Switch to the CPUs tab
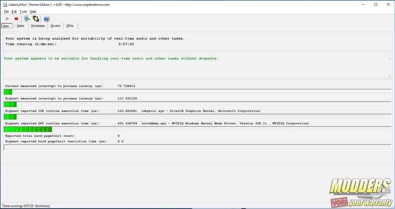Image resolution: width=395 pixels, height=209 pixels. point(69,26)
